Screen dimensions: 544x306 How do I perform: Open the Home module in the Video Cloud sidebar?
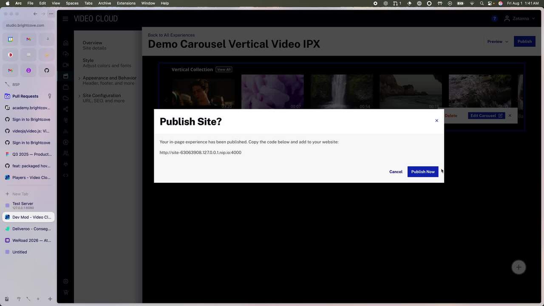pos(65,43)
